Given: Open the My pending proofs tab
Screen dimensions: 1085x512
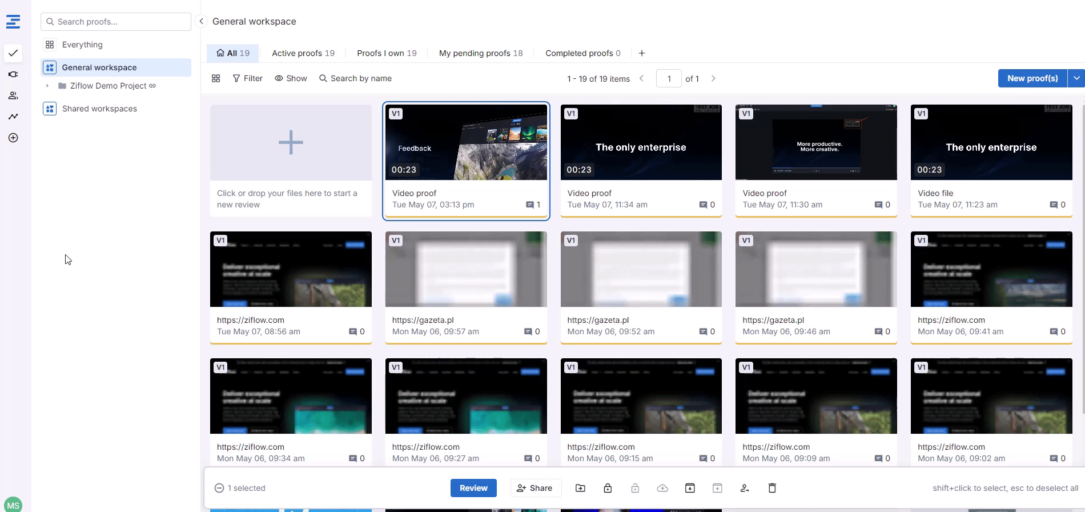Looking at the screenshot, I should coord(480,53).
